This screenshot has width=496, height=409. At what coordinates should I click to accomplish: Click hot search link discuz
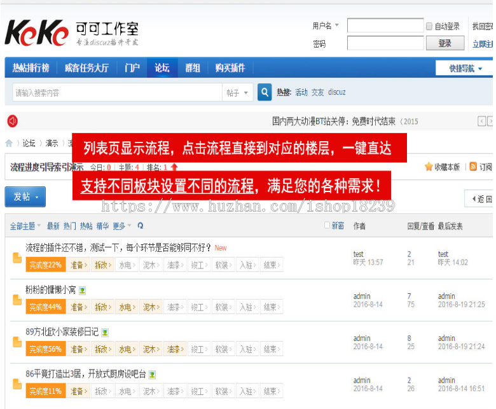(x=337, y=92)
